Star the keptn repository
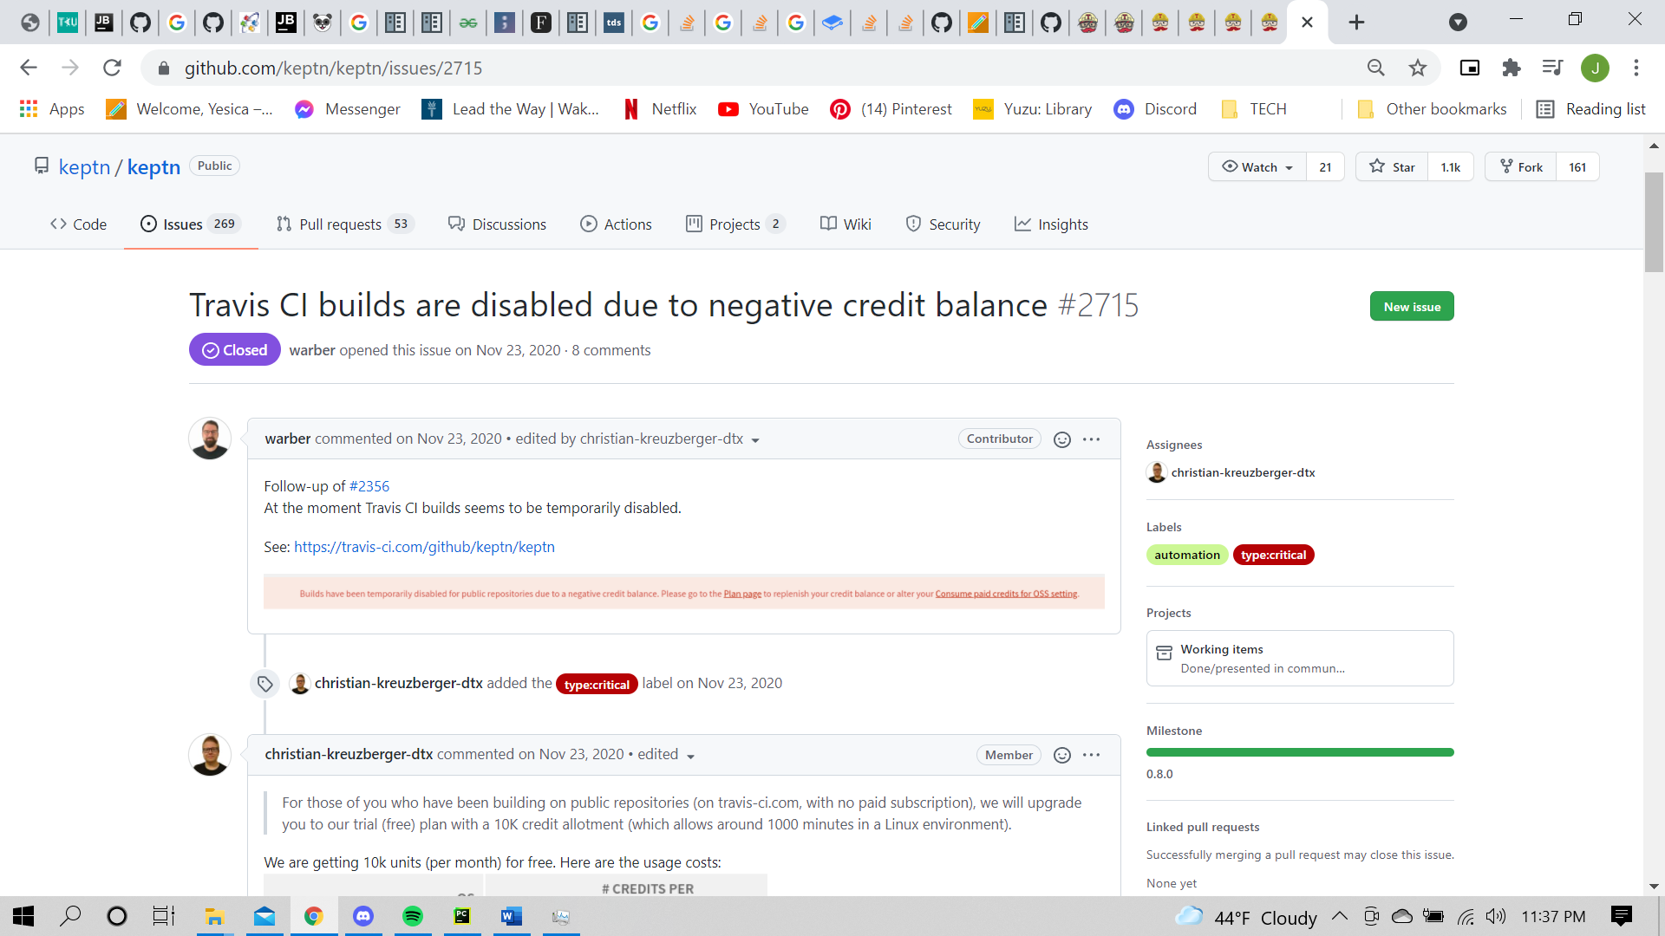 click(1393, 167)
